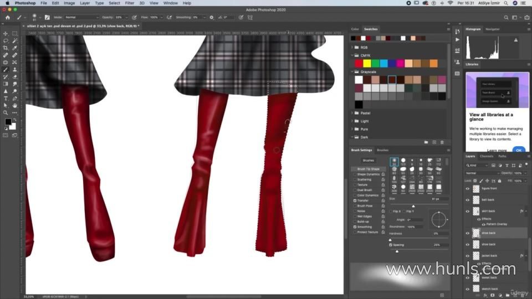Image resolution: width=532 pixels, height=299 pixels.
Task: Open the smoothing options gear icon
Action: point(211,17)
